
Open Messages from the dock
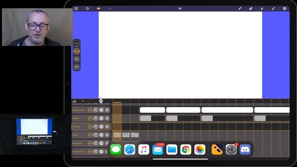tap(116, 149)
